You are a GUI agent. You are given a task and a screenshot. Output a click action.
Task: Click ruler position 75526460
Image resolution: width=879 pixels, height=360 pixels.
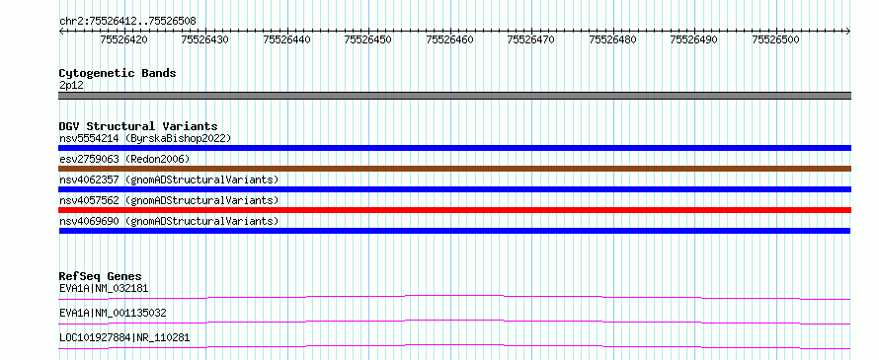[450, 40]
